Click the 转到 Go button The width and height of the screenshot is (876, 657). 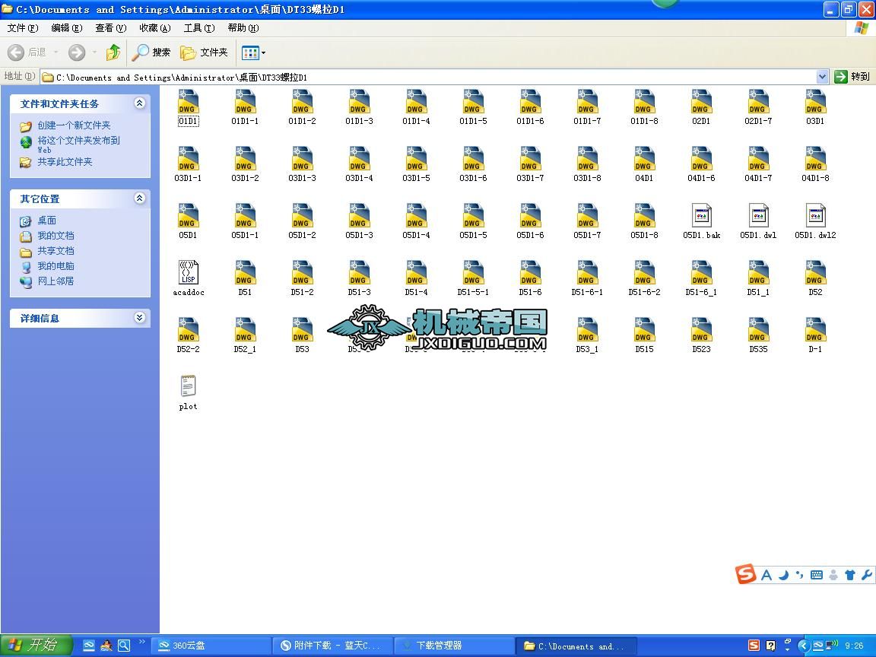click(x=852, y=77)
